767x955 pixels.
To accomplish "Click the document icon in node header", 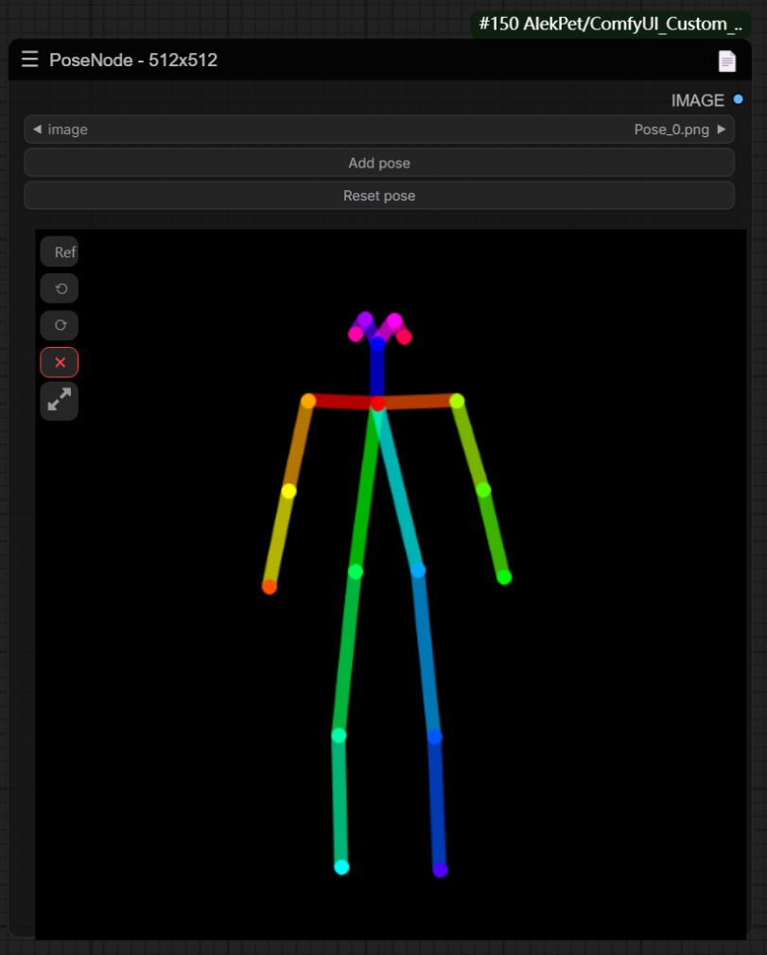I will (726, 61).
